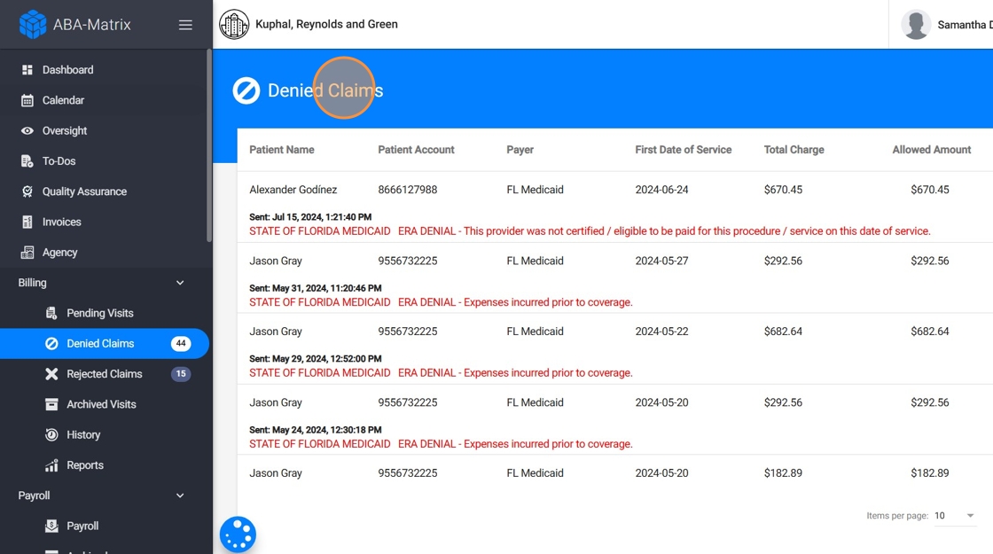Sort by Payer column header
Viewport: 993px width, 554px height.
(x=520, y=150)
